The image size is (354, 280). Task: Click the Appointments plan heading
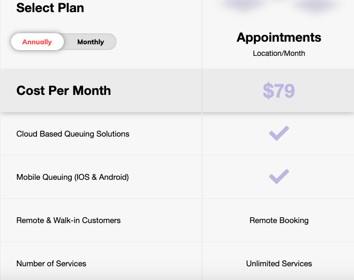click(x=279, y=37)
